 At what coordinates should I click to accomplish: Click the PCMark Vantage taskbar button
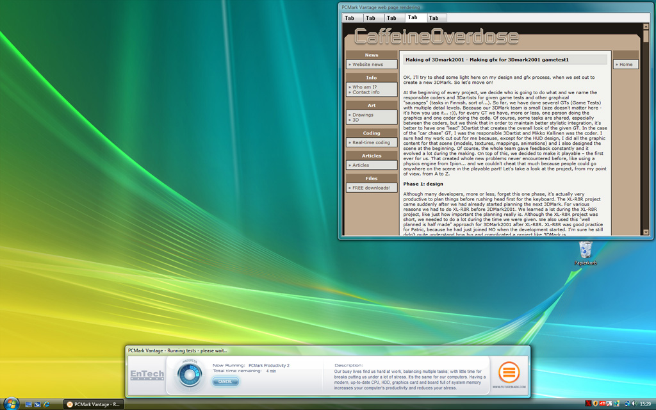[x=94, y=404]
